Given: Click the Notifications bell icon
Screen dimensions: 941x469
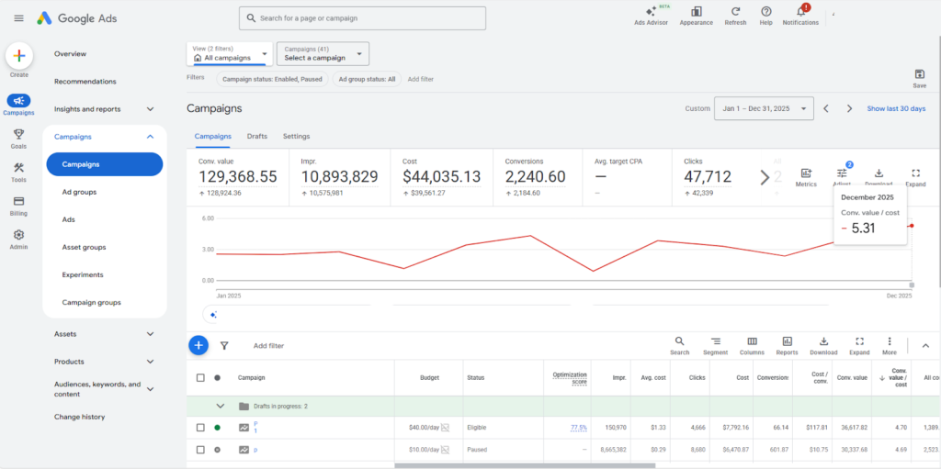Looking at the screenshot, I should point(799,12).
